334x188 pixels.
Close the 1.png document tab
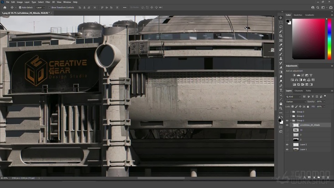click(52, 13)
